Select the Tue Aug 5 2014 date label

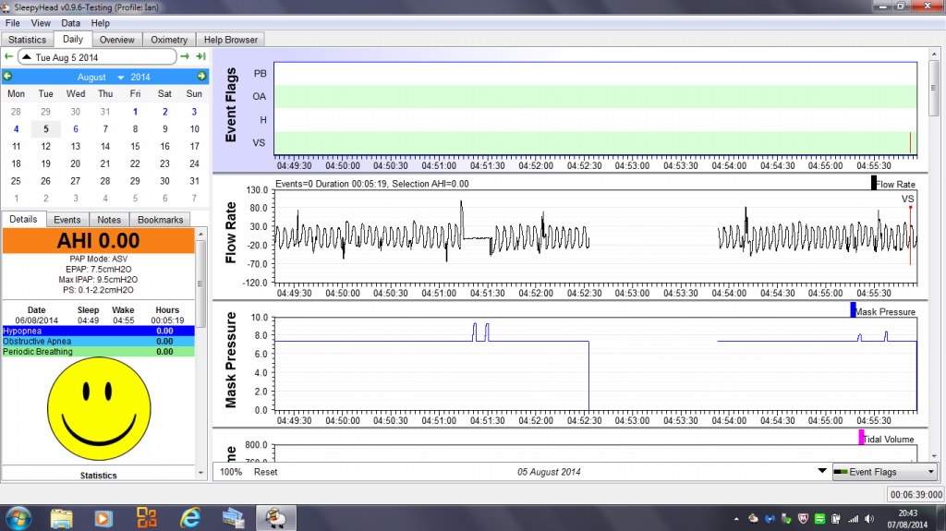(67, 57)
